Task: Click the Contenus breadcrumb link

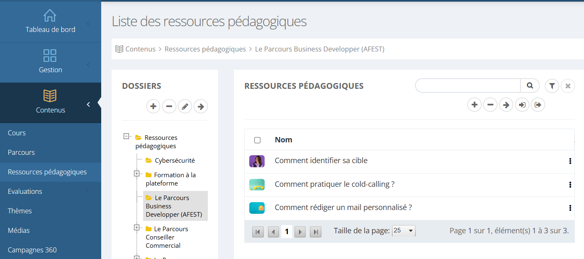Action: pos(140,49)
